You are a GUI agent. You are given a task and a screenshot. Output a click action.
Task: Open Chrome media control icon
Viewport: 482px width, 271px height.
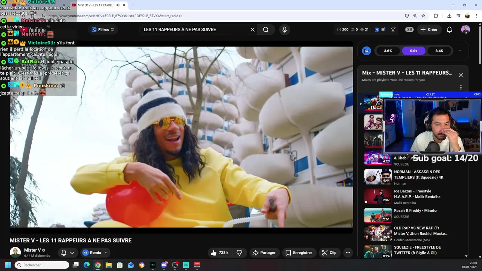[x=458, y=16]
